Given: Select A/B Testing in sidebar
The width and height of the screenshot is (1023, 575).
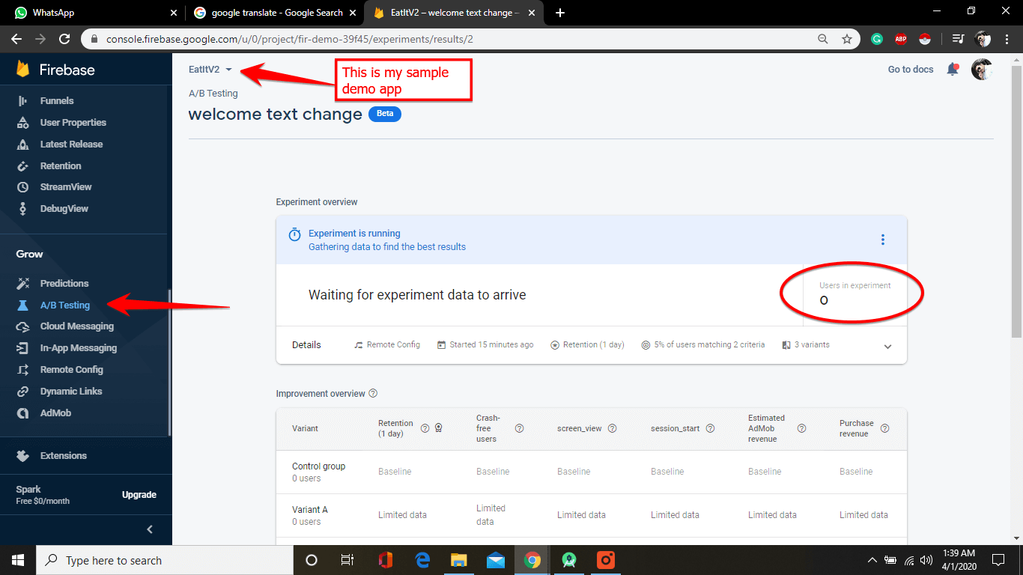Looking at the screenshot, I should (x=64, y=305).
